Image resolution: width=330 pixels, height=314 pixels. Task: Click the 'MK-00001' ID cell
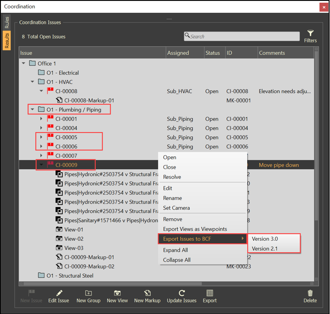[238, 100]
